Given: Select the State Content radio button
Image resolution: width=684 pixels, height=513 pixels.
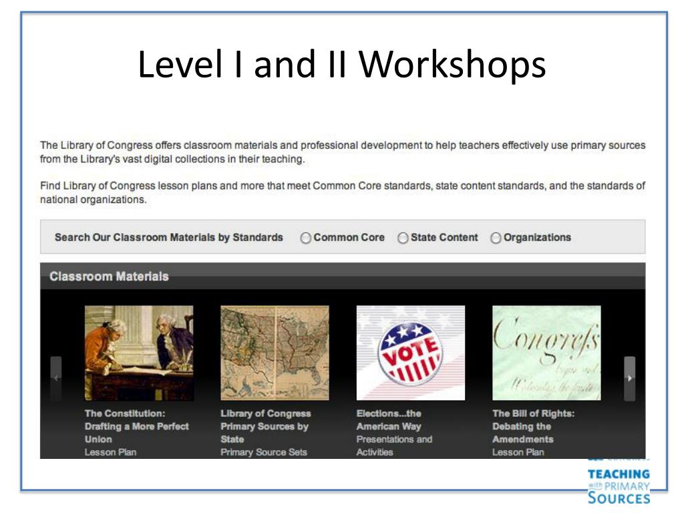Looking at the screenshot, I should click(403, 238).
